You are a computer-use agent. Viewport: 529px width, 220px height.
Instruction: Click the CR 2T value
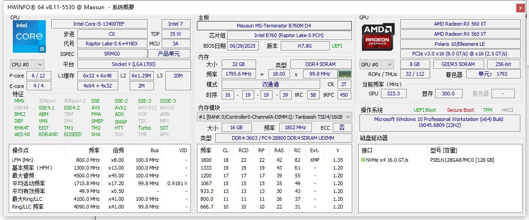[x=344, y=84]
